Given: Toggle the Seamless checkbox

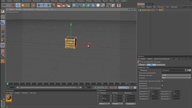Looking at the screenshot, I should 162,86.
